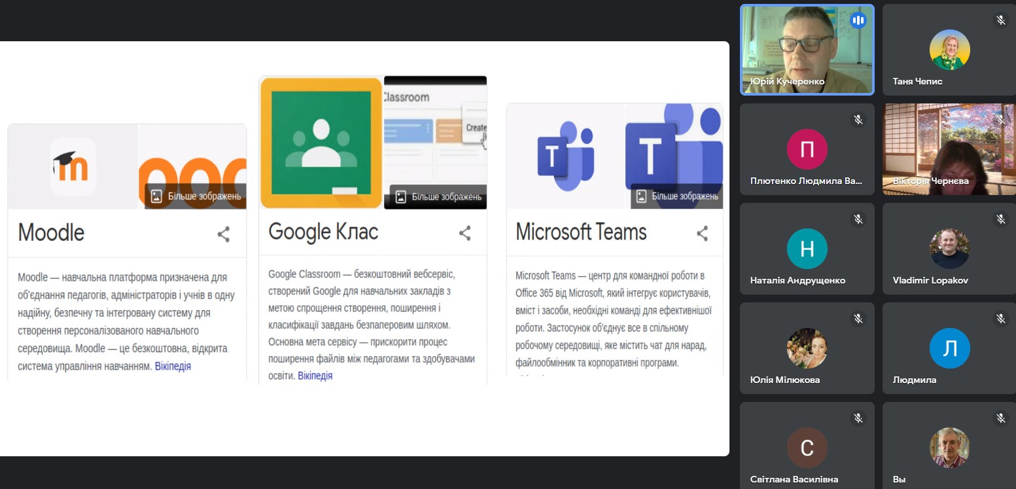Click the share icon next to Microsoft Teams
The image size is (1016, 489).
[x=702, y=233]
